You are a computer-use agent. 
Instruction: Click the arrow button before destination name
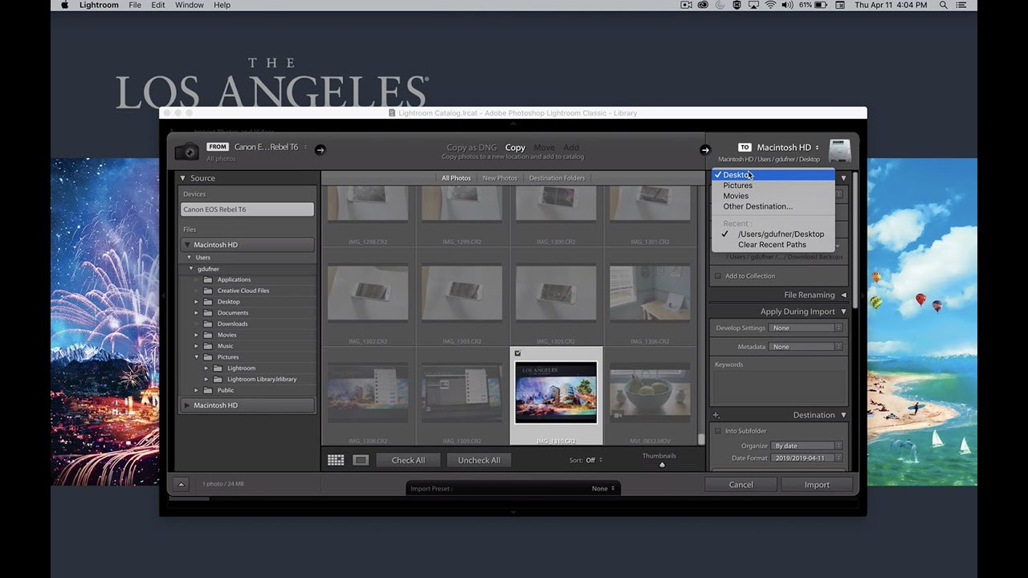[x=705, y=149]
